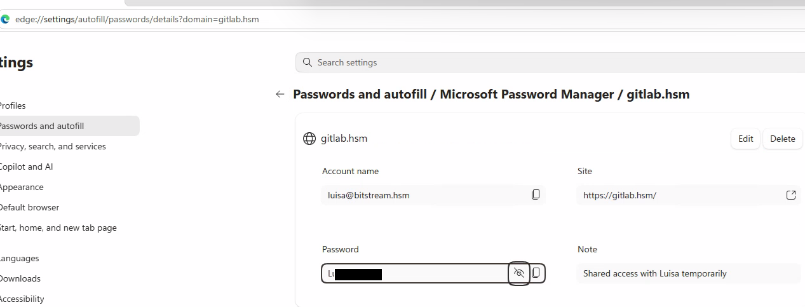Click the address bar URL
Viewport: 805px width, 307px height.
137,19
